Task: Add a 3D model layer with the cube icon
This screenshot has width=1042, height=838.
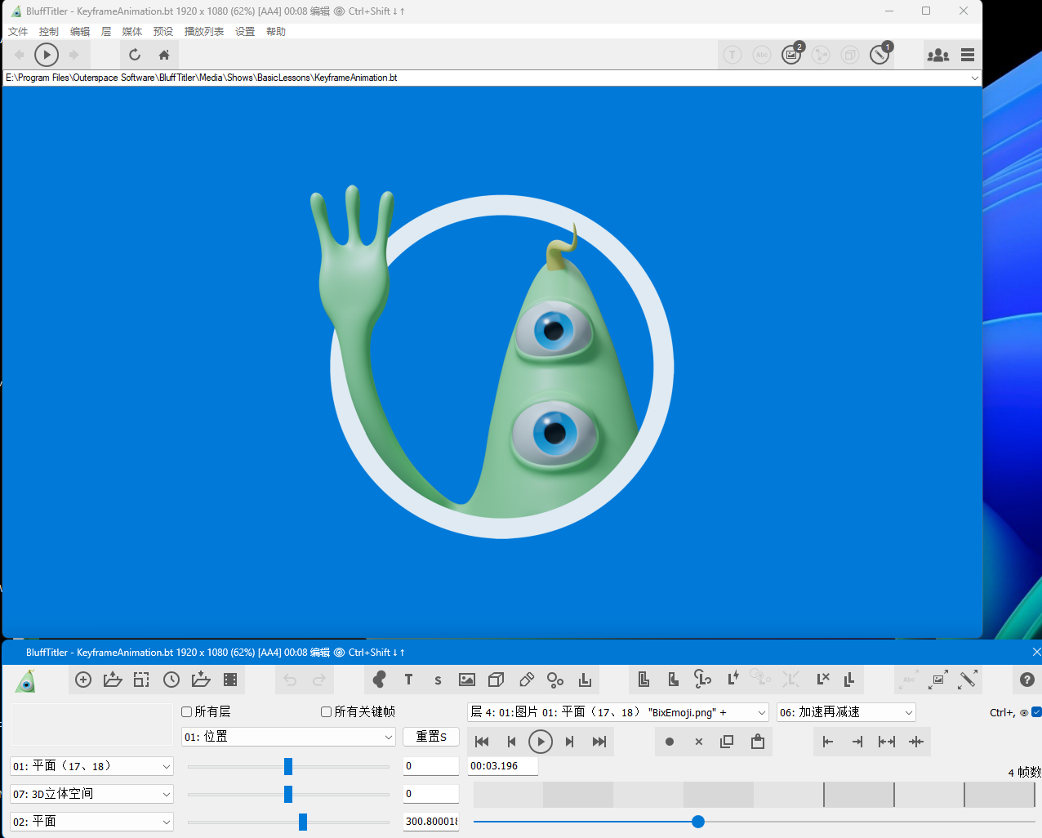Action: 497,680
